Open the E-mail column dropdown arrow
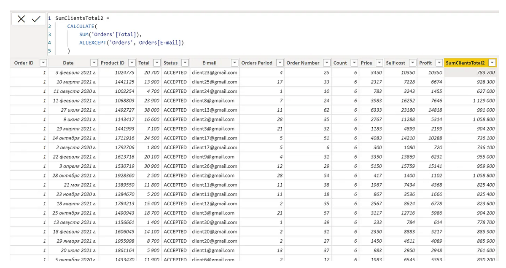 234,62
